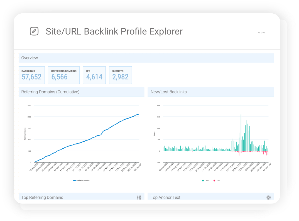Open the three-dot options menu top right
The image size is (299, 221).
point(261,33)
